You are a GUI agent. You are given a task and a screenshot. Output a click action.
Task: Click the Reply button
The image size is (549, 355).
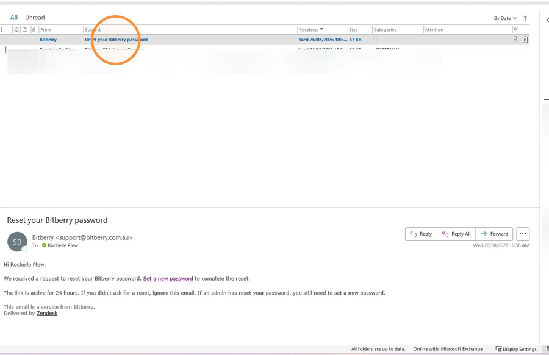[x=421, y=234]
